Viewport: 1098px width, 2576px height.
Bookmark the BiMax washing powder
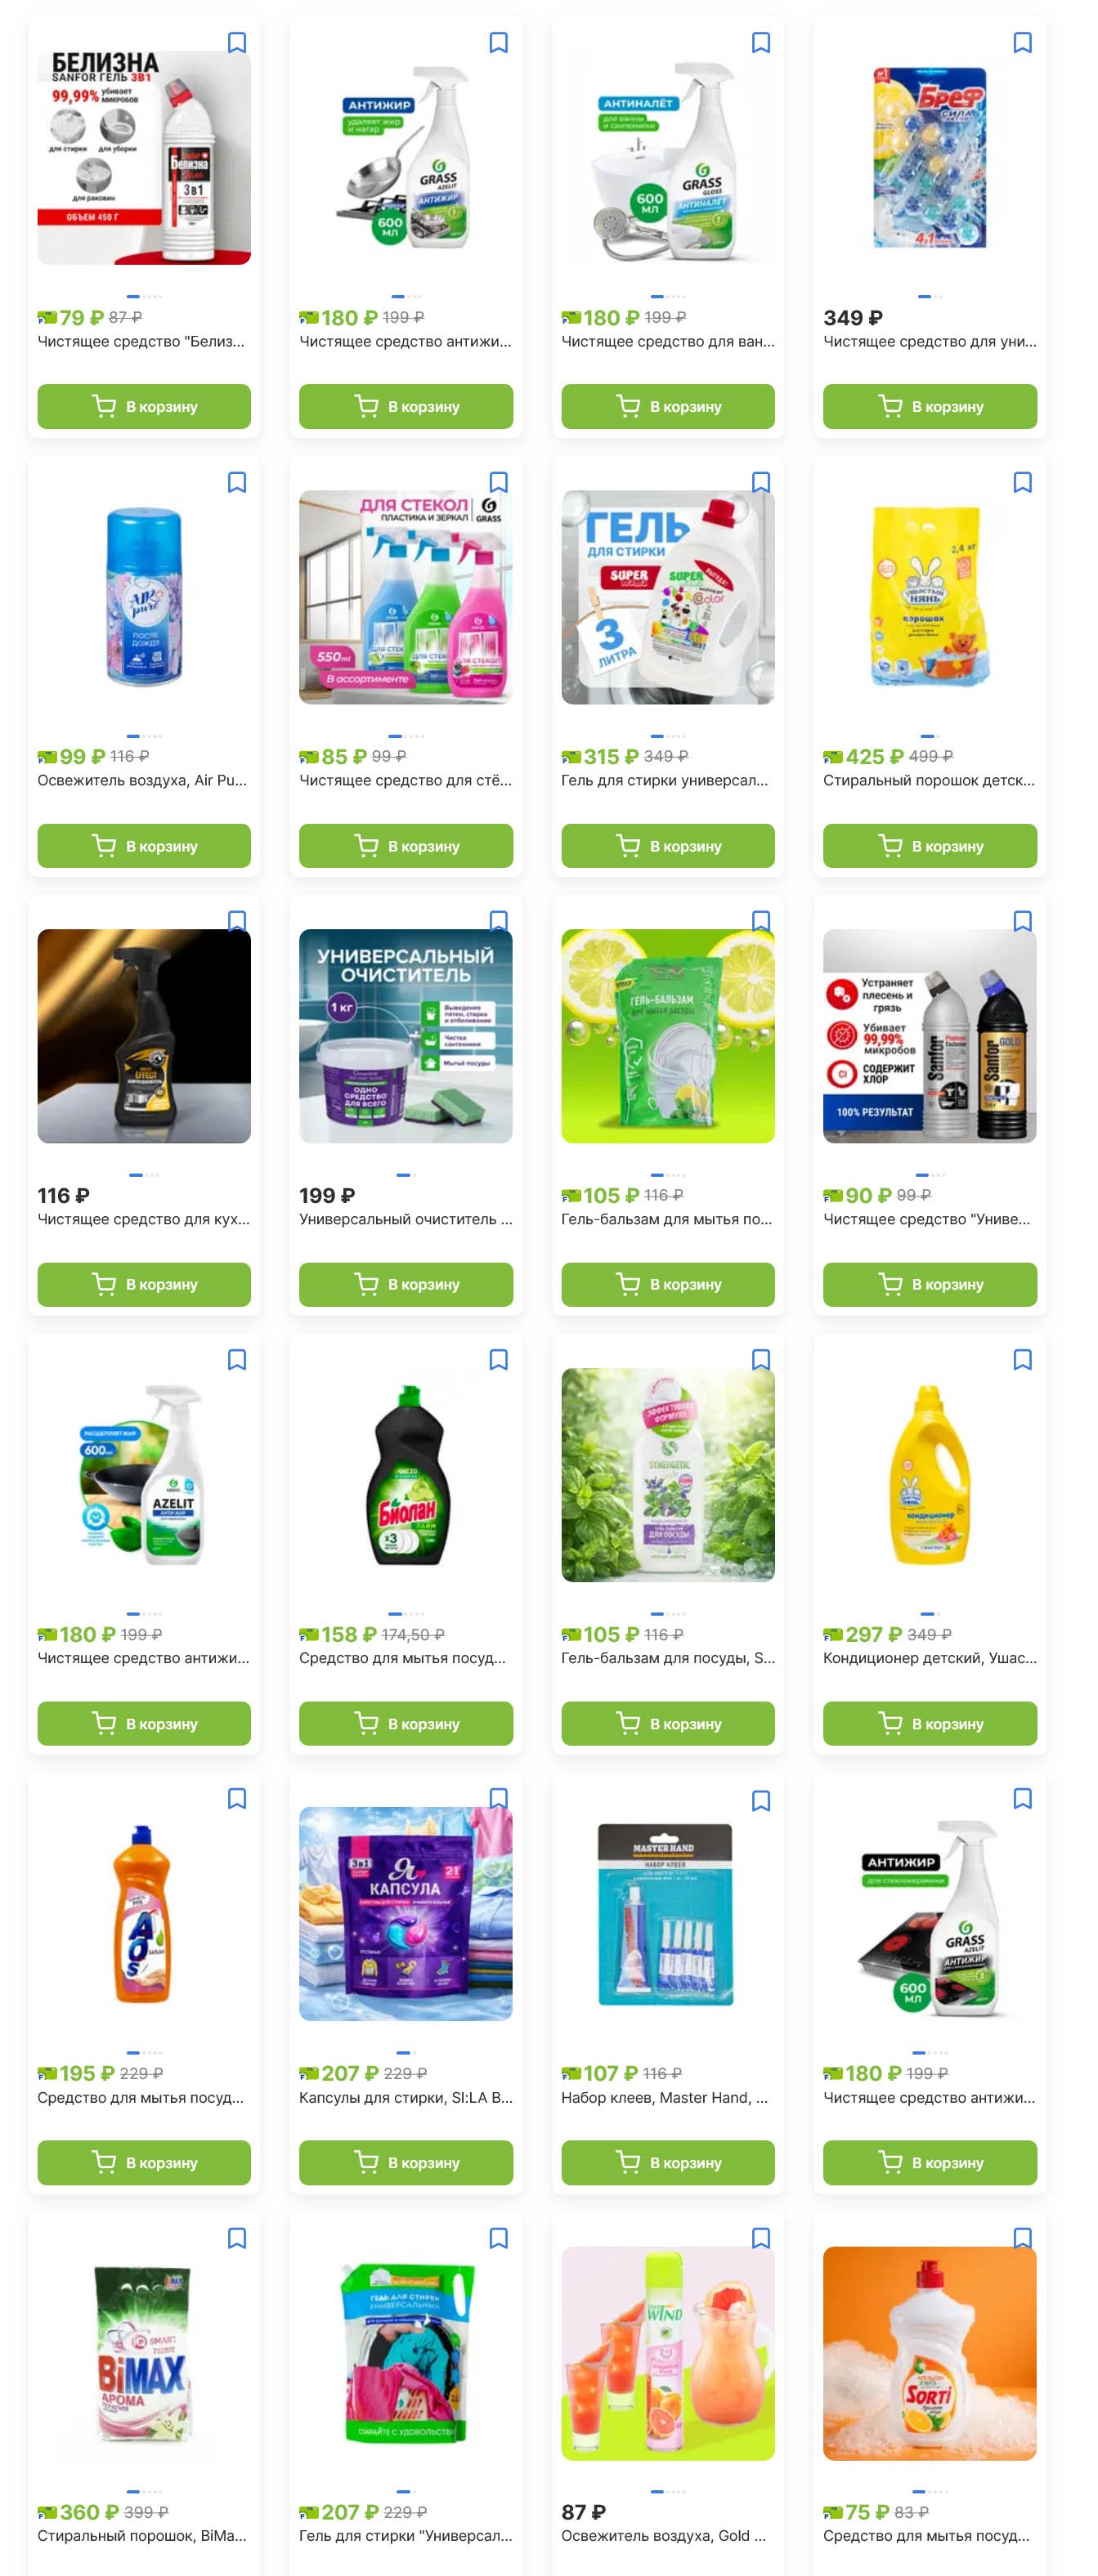point(237,2238)
